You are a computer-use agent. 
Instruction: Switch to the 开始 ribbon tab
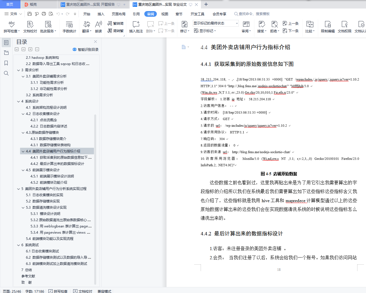[x=87, y=14]
